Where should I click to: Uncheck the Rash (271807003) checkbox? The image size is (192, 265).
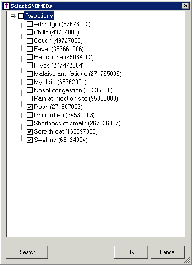coord(29,107)
